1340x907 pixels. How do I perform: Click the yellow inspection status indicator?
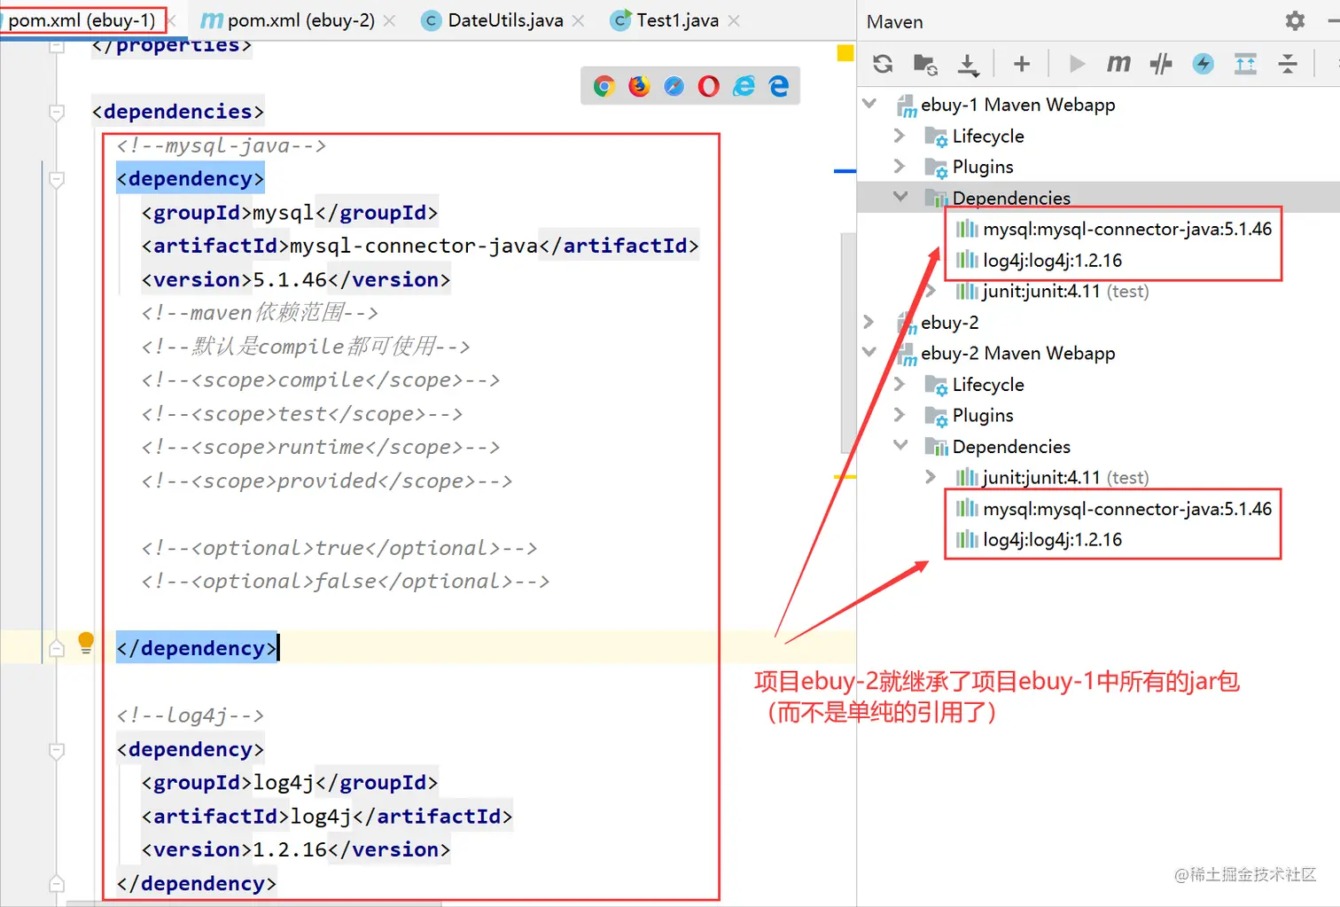click(845, 53)
